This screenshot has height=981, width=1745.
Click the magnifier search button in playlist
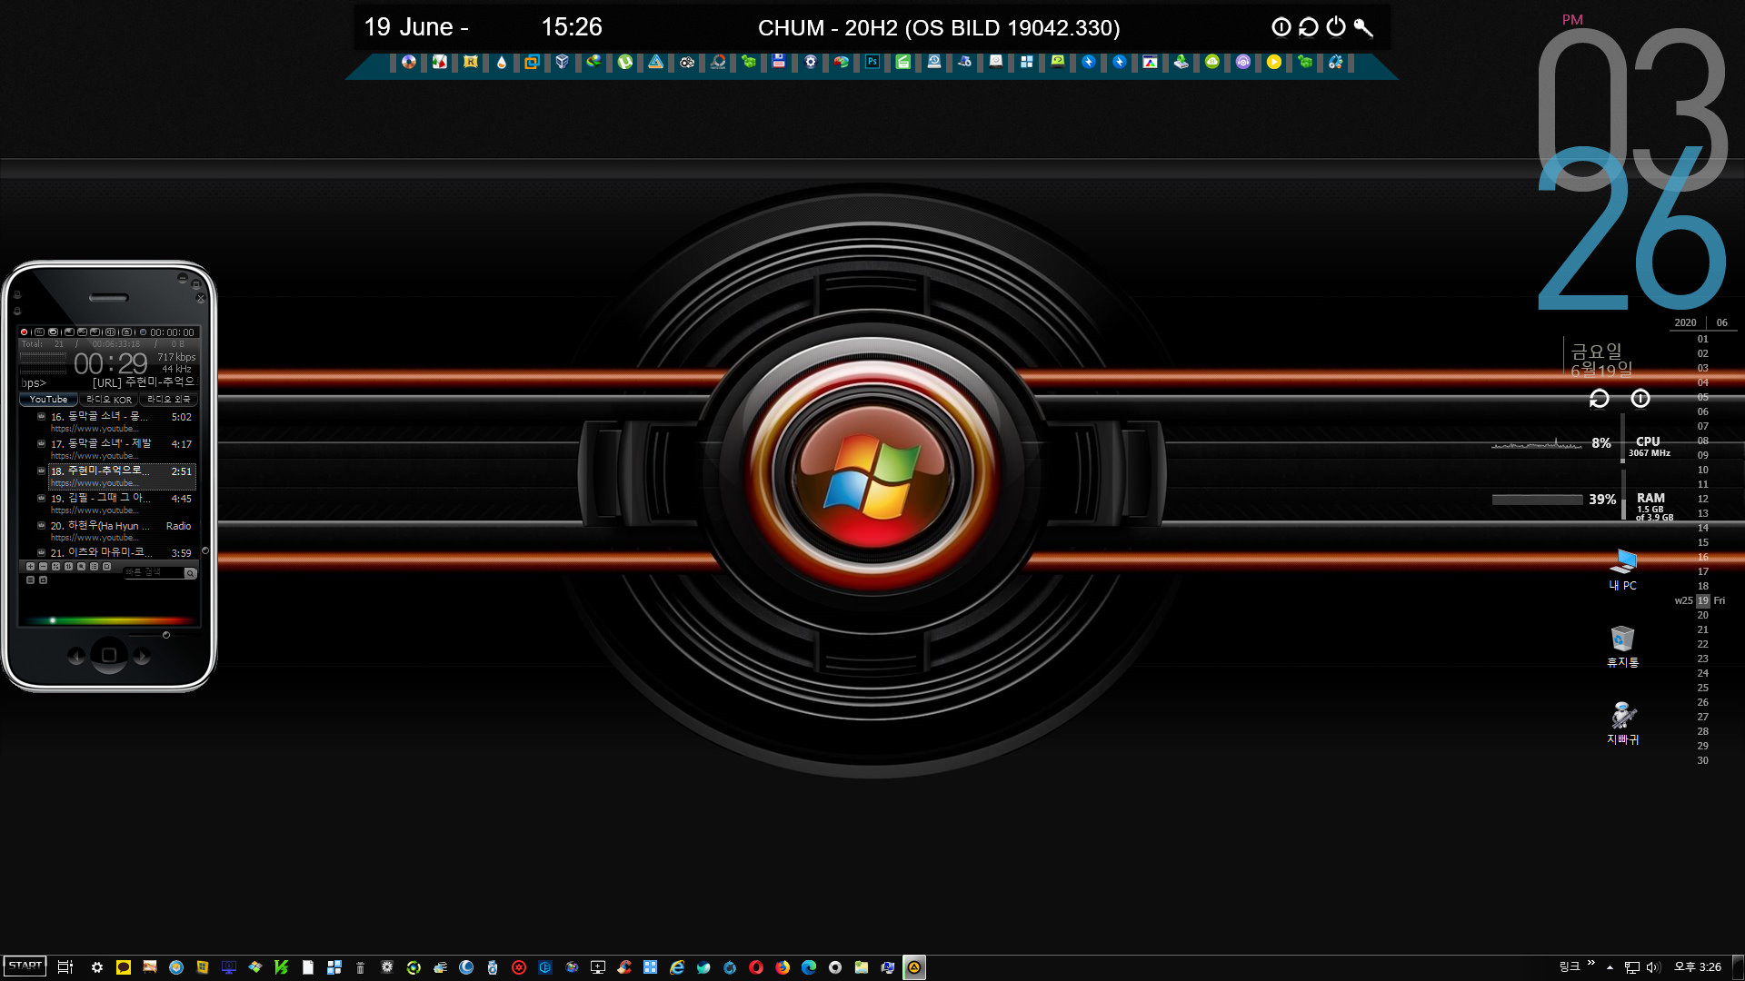(x=190, y=573)
